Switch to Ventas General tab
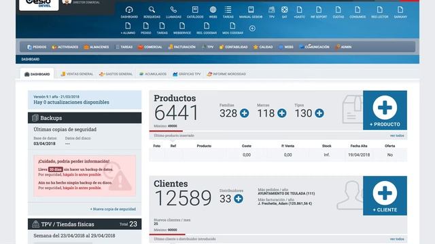 tap(77, 74)
